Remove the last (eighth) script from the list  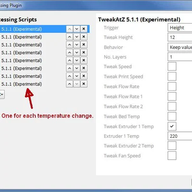(84, 84)
